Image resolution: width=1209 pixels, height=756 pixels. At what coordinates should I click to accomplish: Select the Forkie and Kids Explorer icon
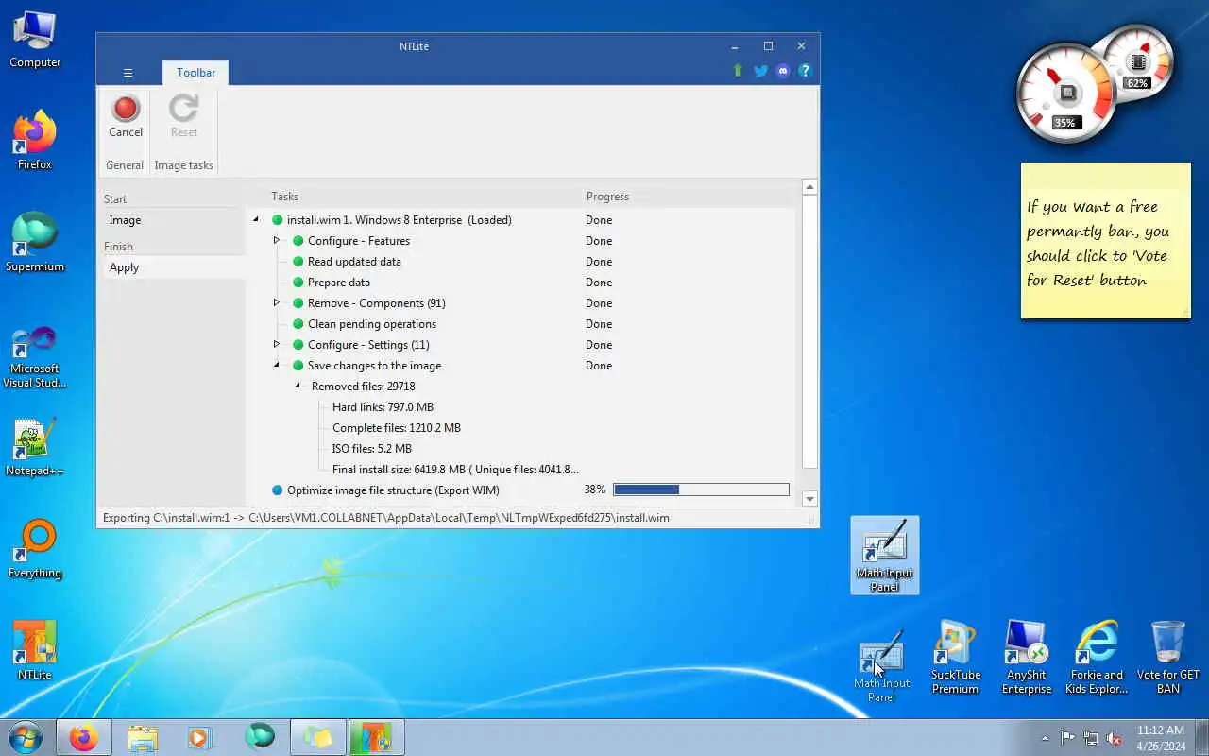(1097, 658)
